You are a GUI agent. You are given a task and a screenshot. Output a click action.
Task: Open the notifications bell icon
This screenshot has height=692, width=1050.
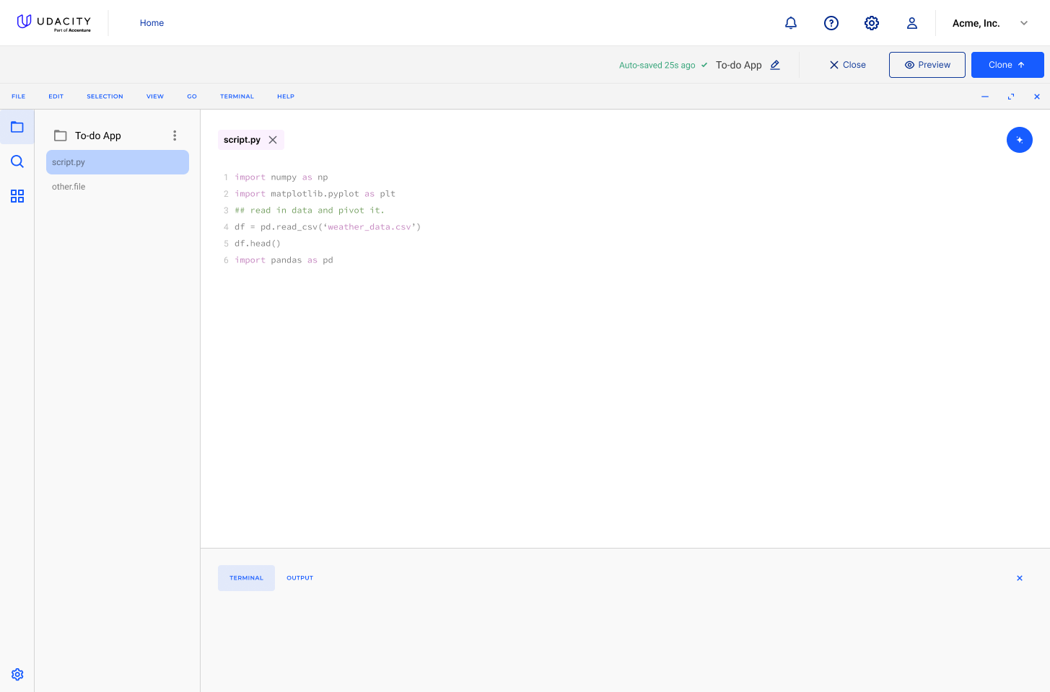click(x=791, y=23)
